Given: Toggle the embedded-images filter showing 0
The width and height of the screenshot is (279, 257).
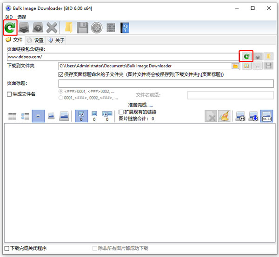Looking at the screenshot, I should 94,116.
